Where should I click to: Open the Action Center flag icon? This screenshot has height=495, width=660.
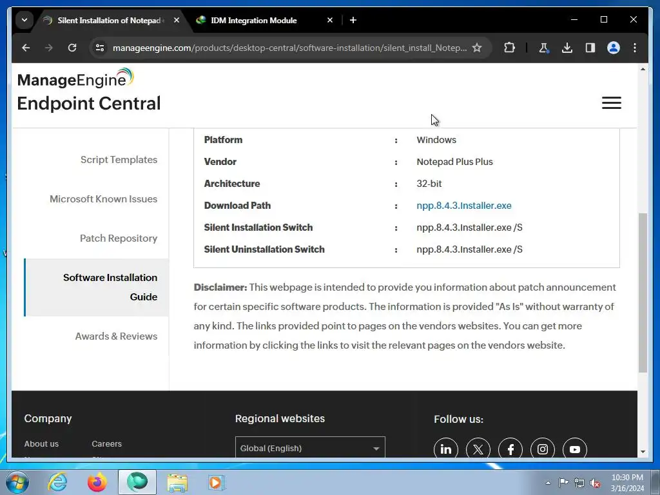tap(563, 483)
